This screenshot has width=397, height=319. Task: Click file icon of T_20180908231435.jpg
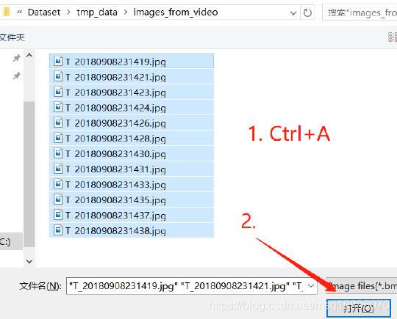point(58,199)
